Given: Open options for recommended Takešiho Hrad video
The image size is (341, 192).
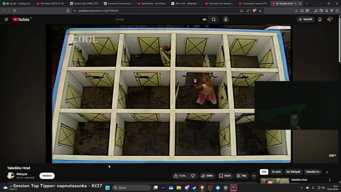Looking at the screenshot, I should point(330,180).
